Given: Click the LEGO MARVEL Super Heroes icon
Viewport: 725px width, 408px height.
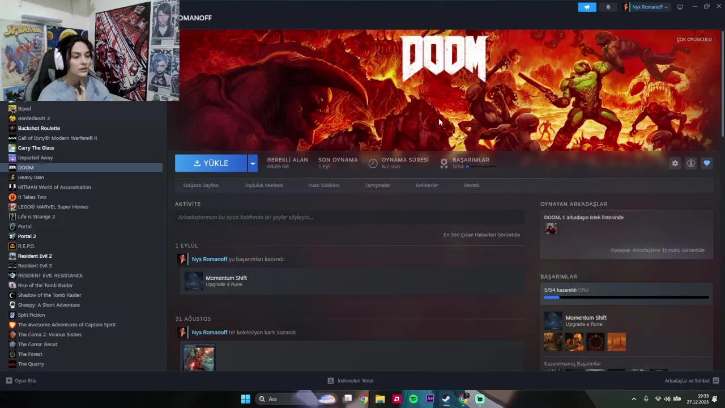Looking at the screenshot, I should 12,207.
